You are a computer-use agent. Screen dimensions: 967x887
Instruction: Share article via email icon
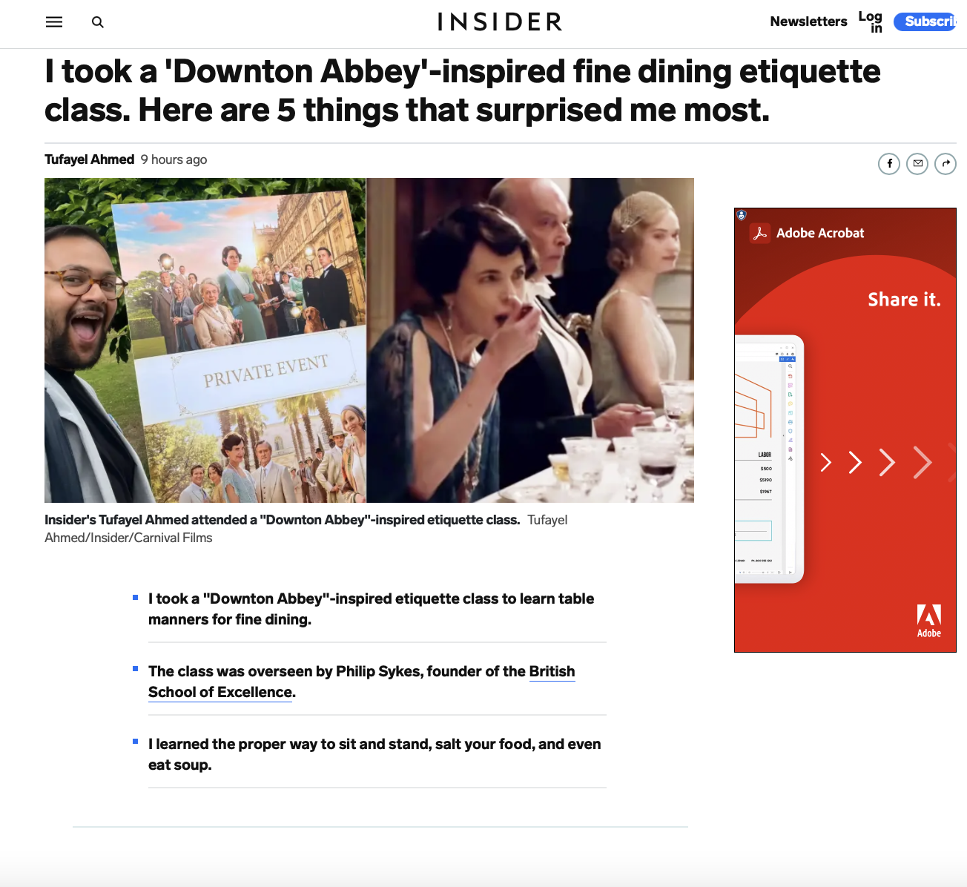(917, 164)
